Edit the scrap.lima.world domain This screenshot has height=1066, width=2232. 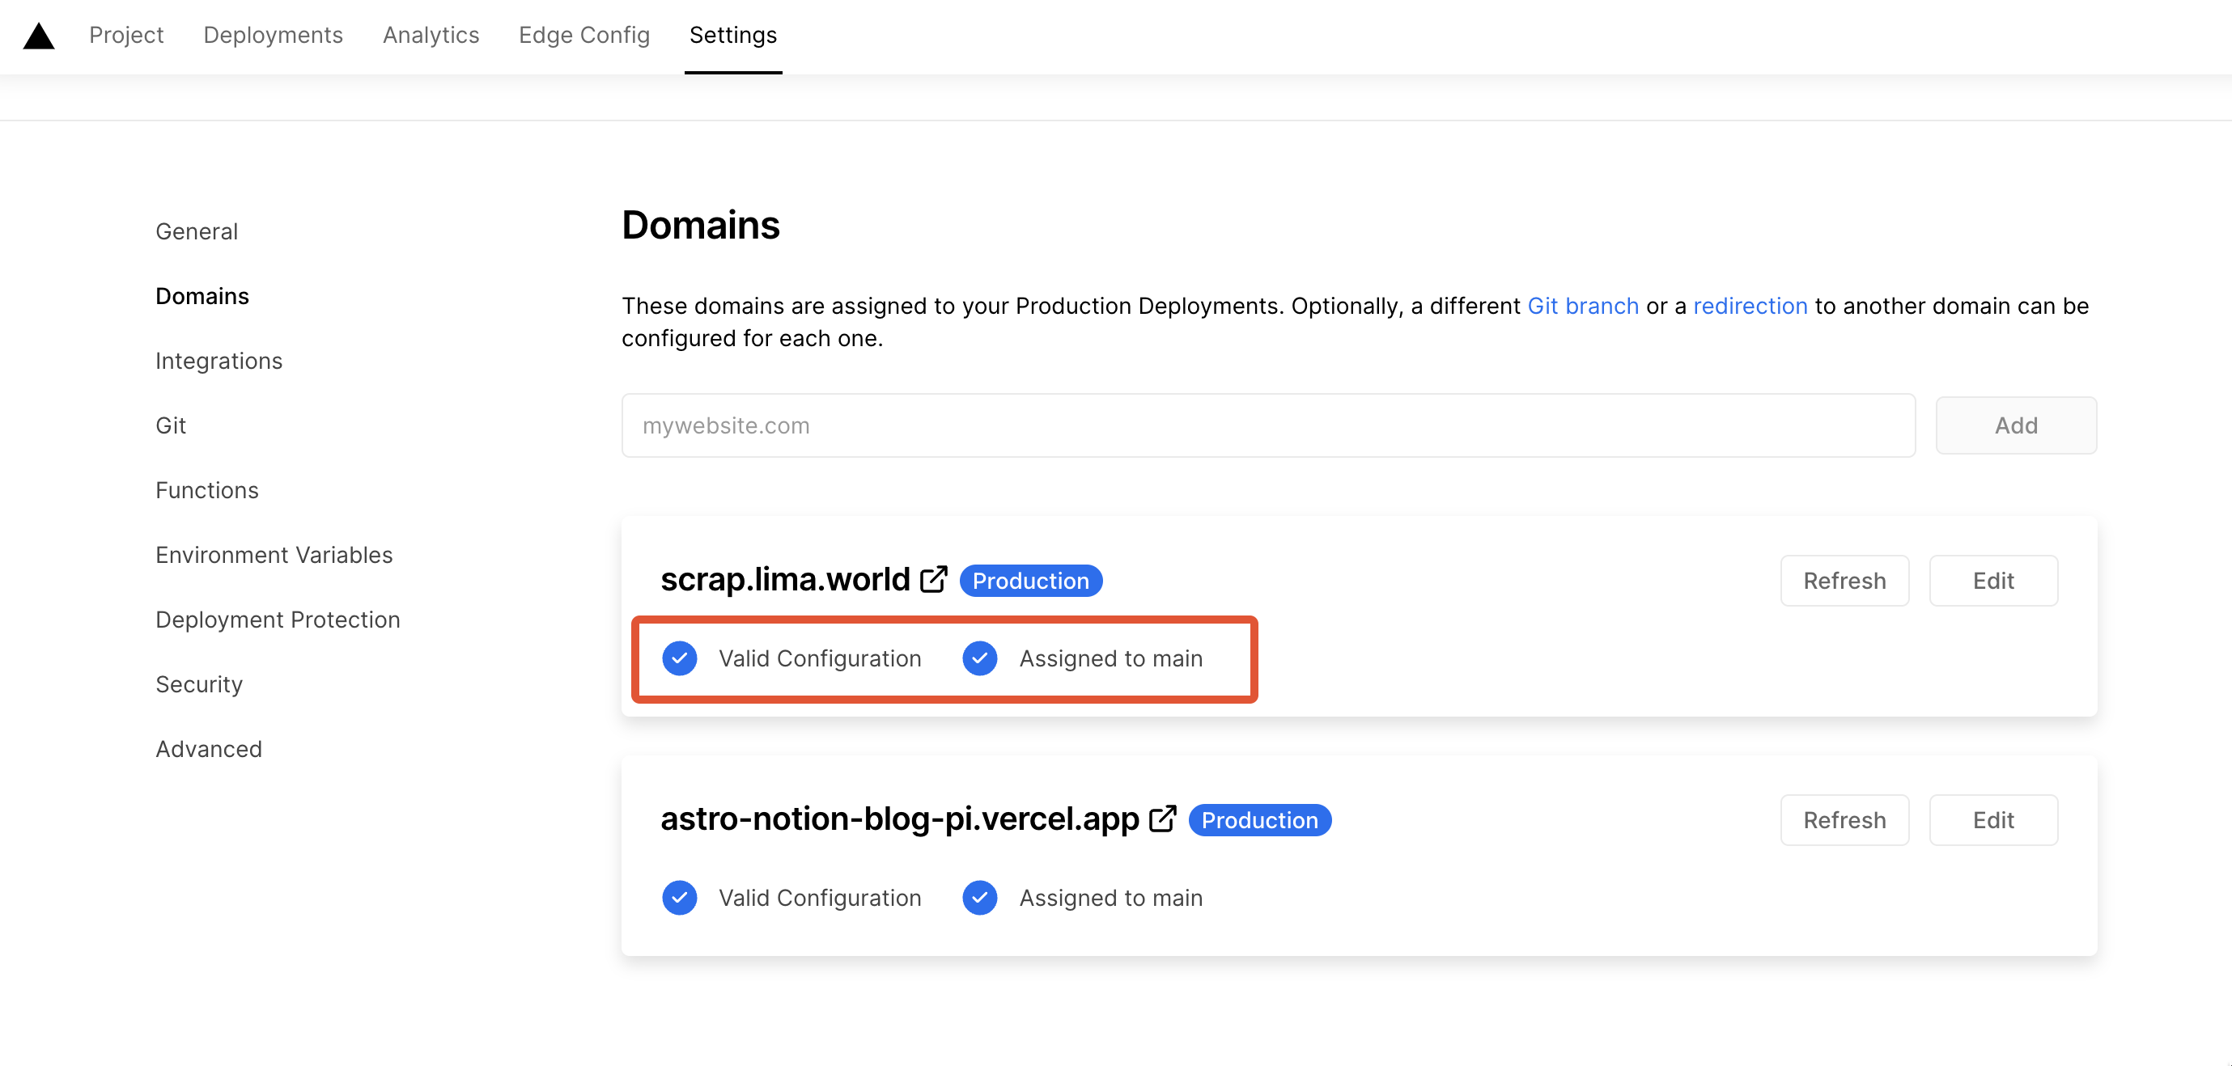point(1992,580)
